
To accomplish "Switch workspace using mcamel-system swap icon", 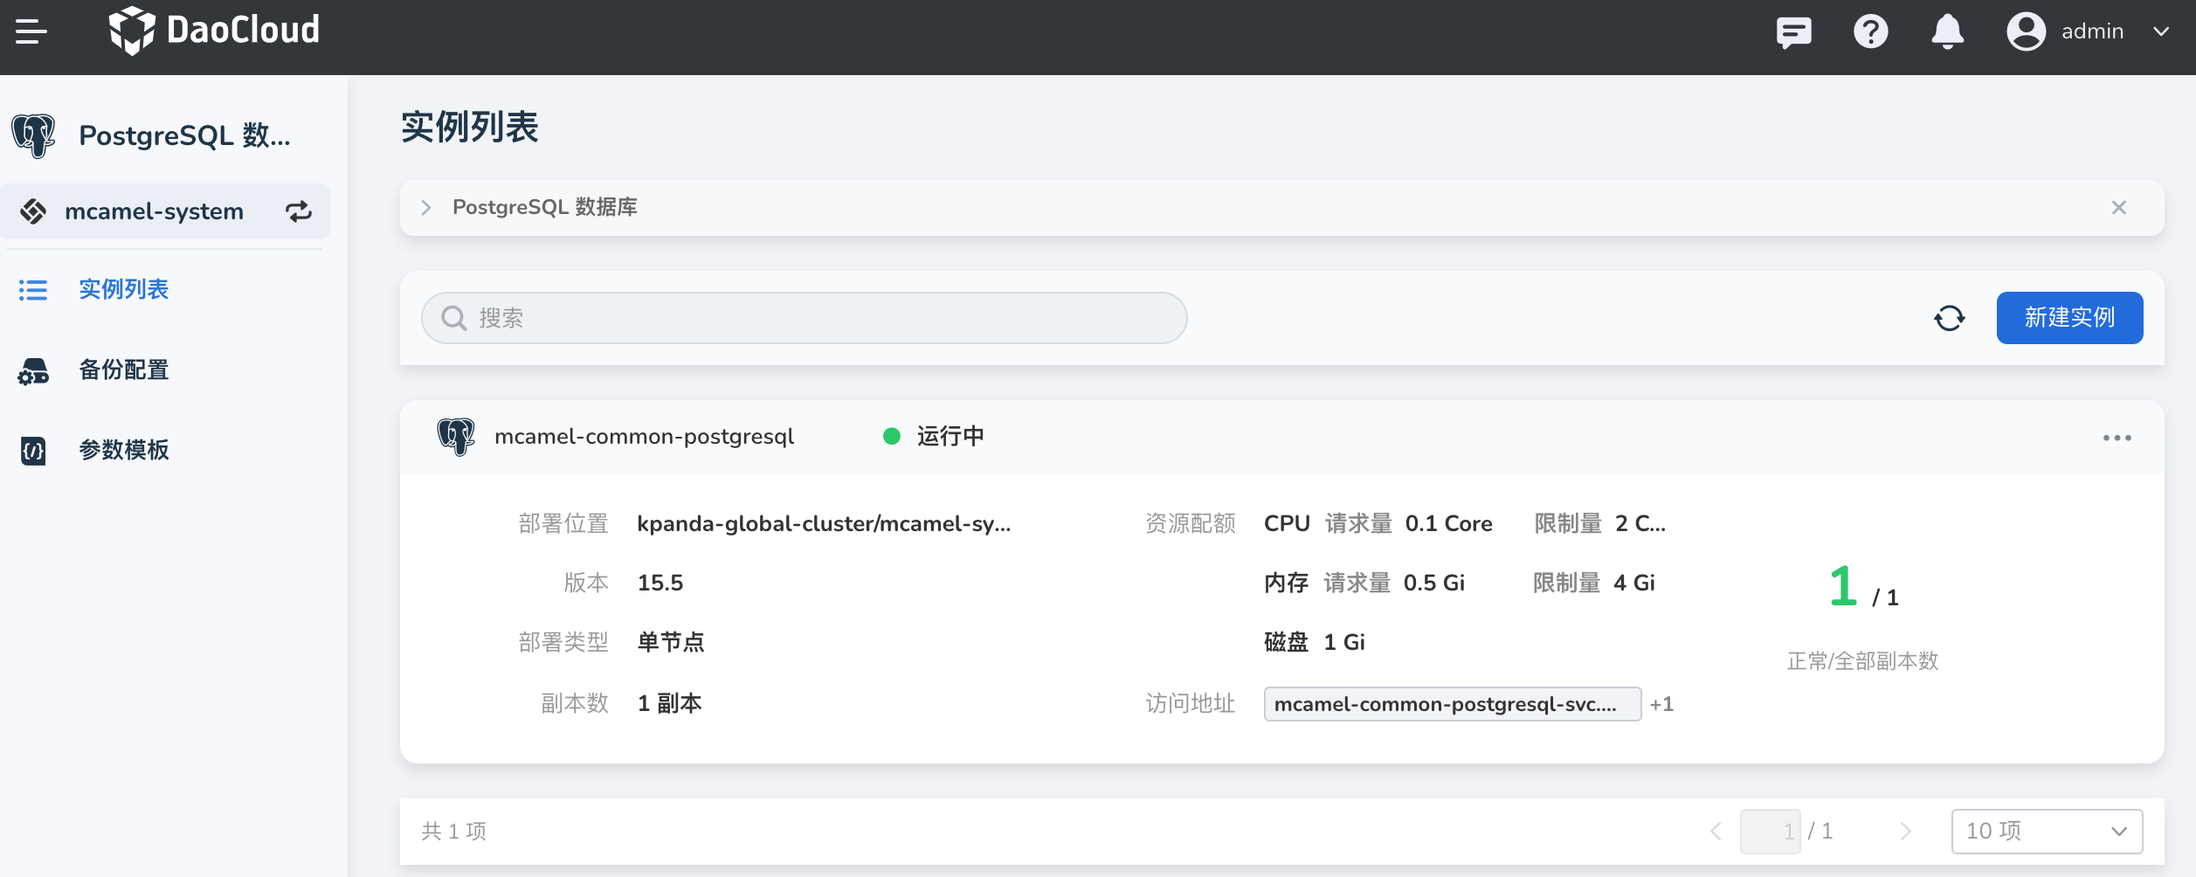I will [299, 211].
